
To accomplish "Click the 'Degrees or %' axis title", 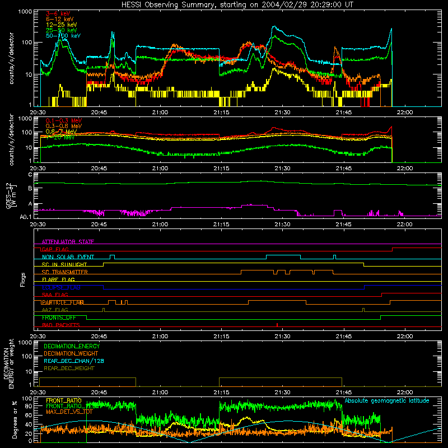I will 15,419.
